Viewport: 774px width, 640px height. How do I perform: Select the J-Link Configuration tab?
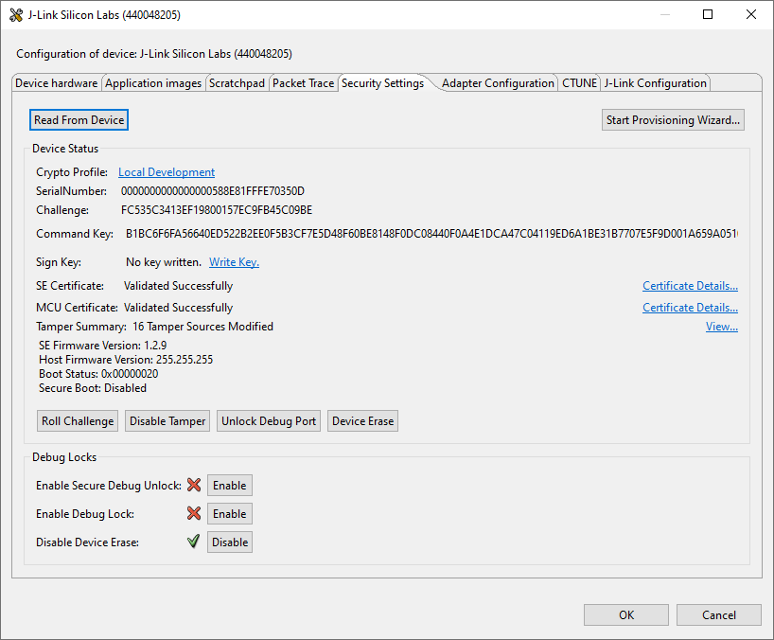tap(656, 82)
